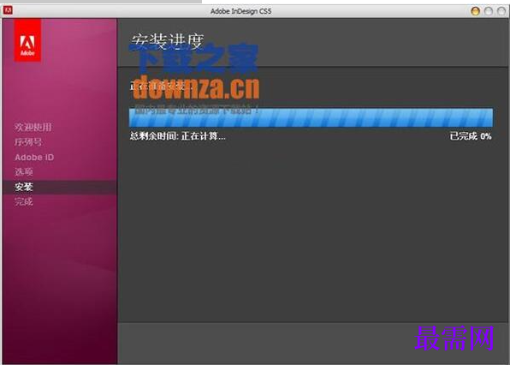This screenshot has width=510, height=365.
Task: Select the 完成 step in the sidebar
Action: (x=24, y=201)
